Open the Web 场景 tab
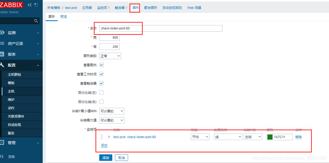This screenshot has height=163, width=329. point(194,8)
